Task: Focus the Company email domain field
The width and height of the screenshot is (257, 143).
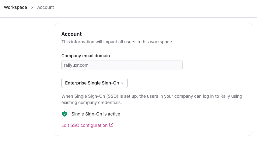Action: (x=122, y=65)
